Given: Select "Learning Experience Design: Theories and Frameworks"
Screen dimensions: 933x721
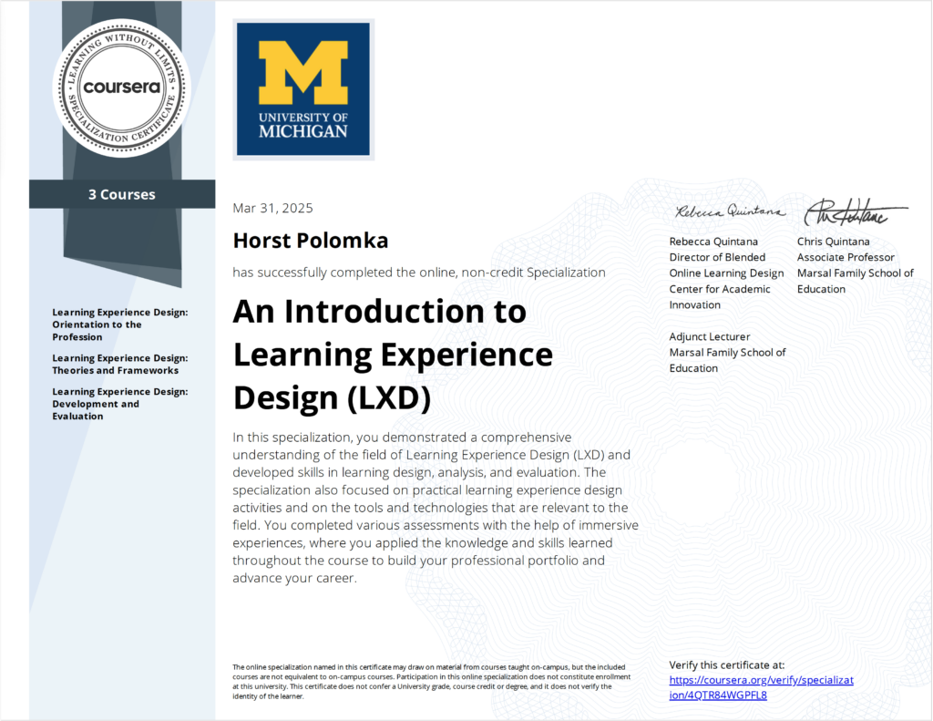Looking at the screenshot, I should click(x=120, y=364).
